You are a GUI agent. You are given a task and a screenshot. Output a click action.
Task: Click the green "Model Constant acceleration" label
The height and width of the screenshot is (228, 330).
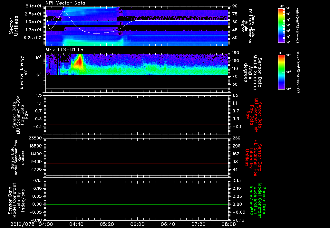(257, 200)
